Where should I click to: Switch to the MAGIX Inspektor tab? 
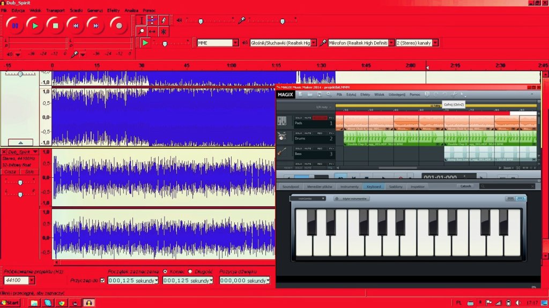coord(417,187)
